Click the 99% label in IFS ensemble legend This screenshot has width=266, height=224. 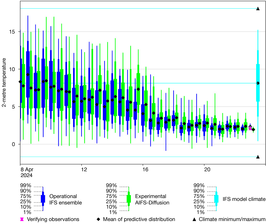coord(26,185)
